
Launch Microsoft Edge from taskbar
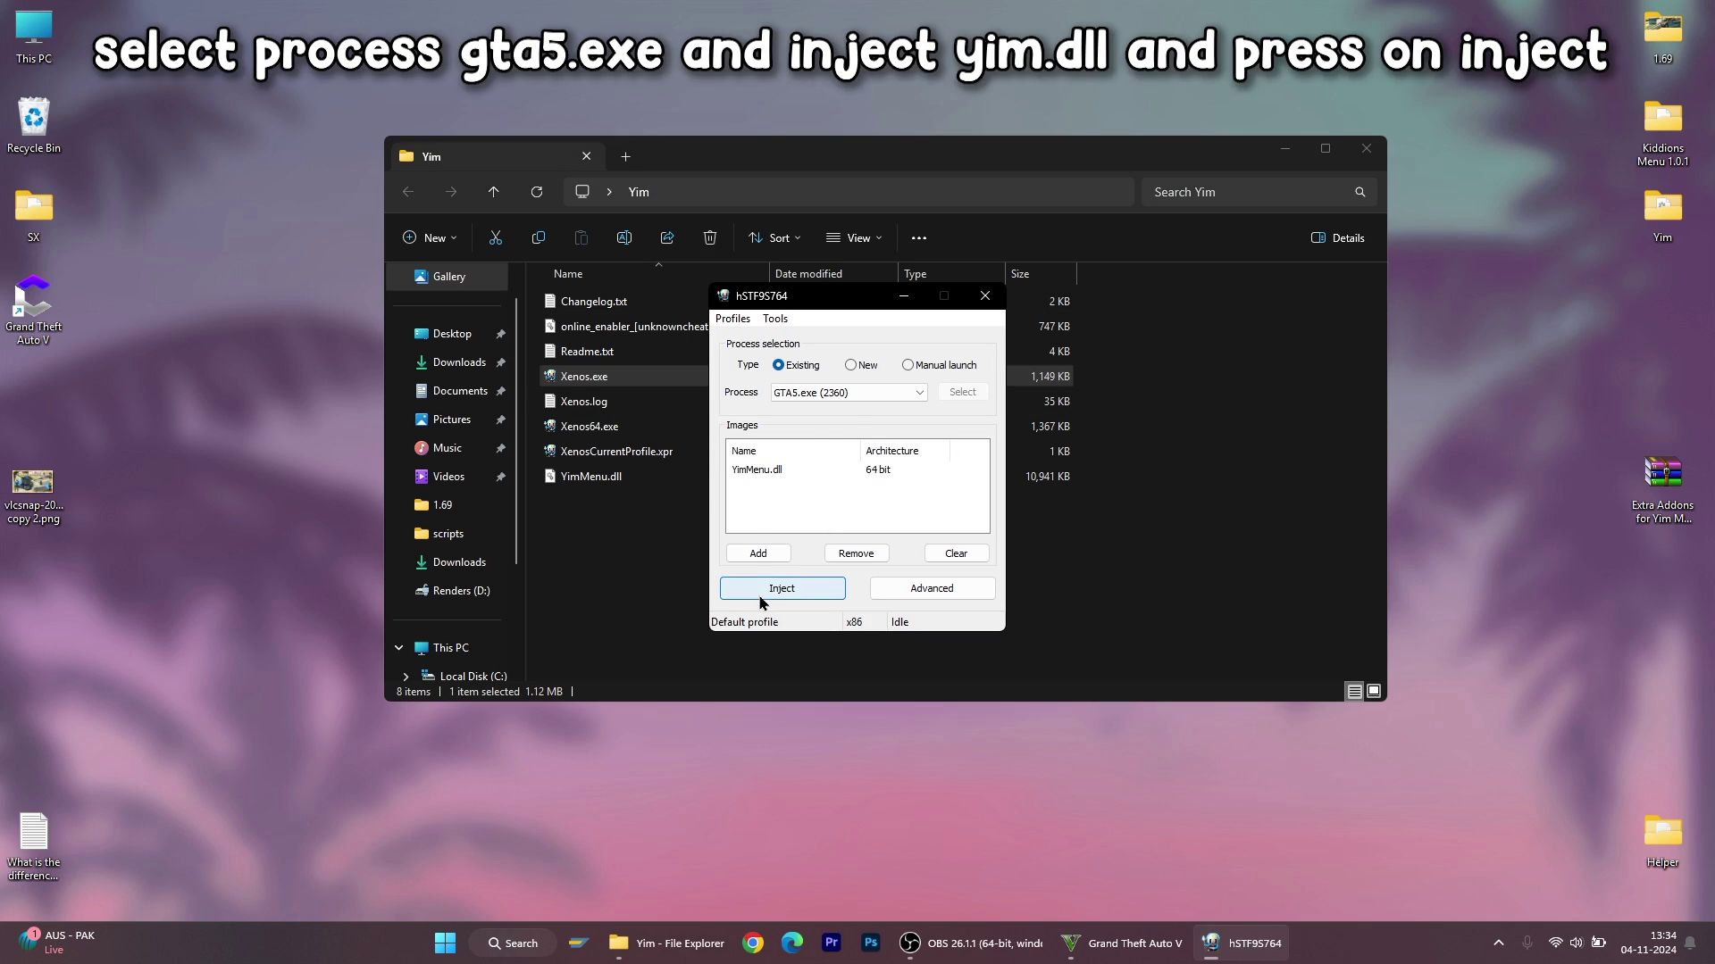(792, 943)
